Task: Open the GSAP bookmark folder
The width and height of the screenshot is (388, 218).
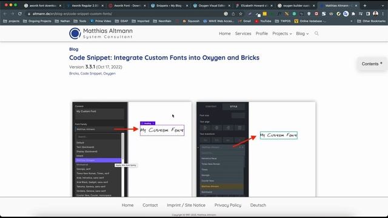Action: (121, 21)
